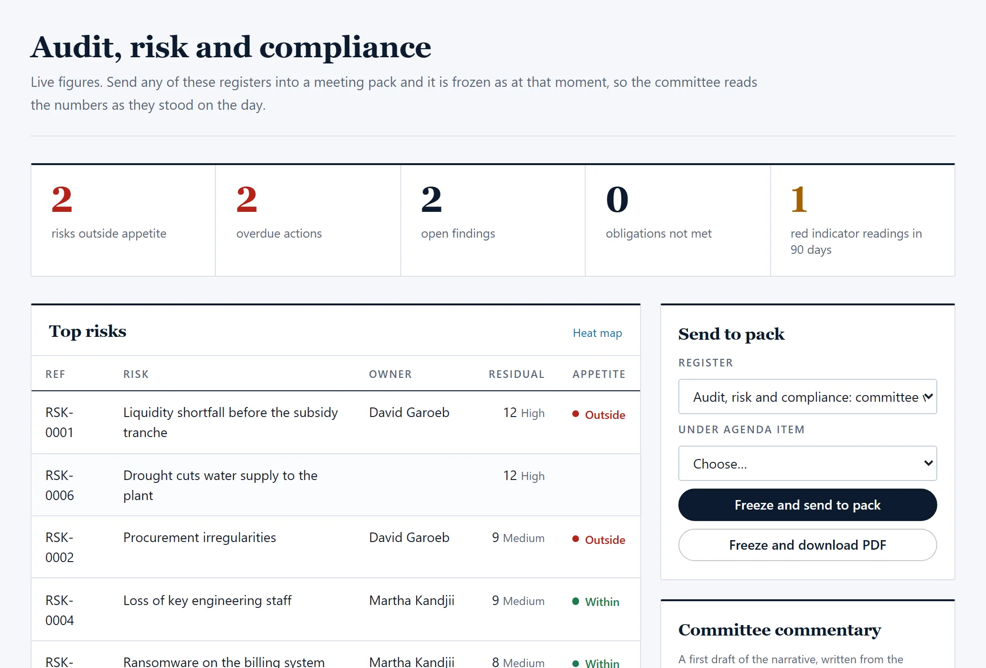Image resolution: width=986 pixels, height=668 pixels.
Task: Click the 12 High residual for RSK-0001
Action: (524, 413)
